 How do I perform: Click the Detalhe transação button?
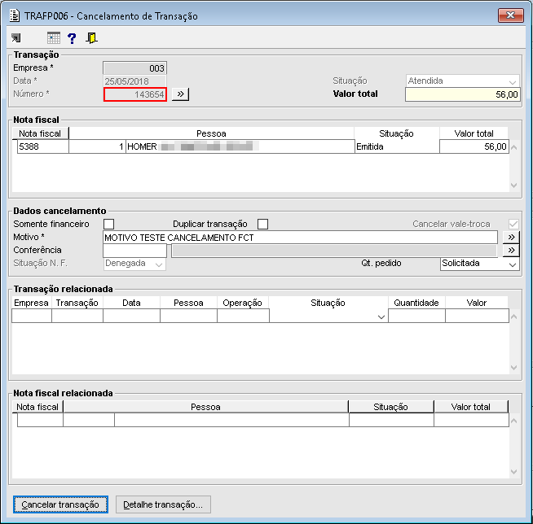(163, 504)
